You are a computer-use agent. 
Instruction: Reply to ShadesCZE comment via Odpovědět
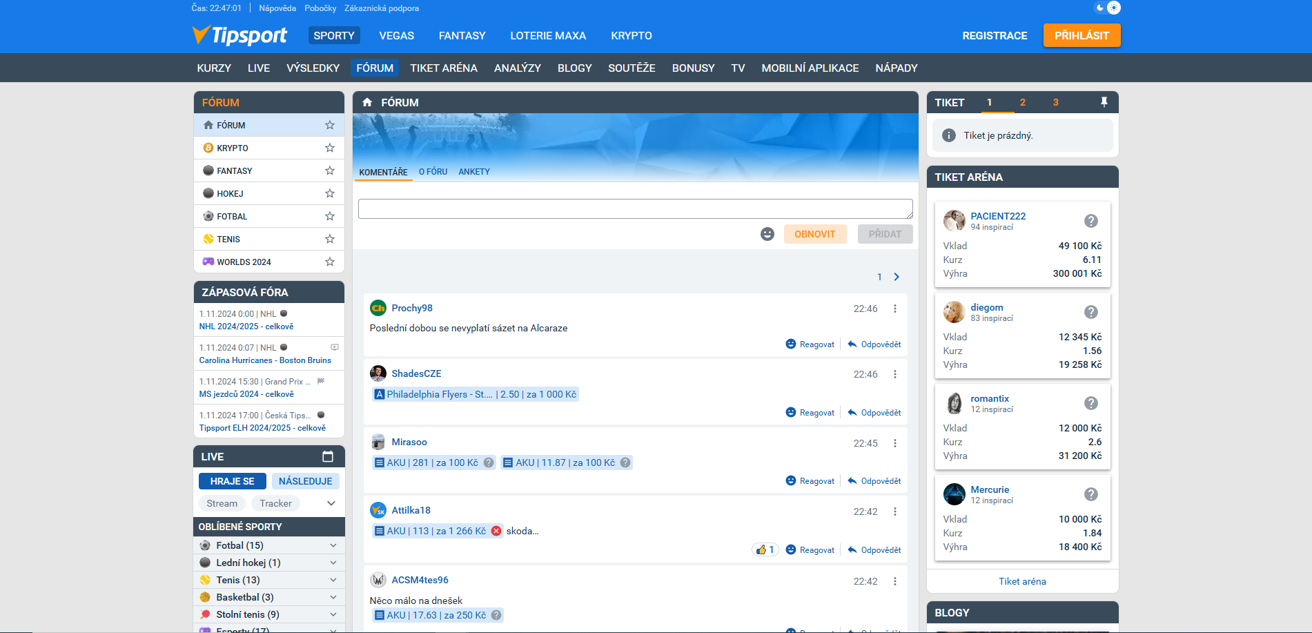click(874, 413)
